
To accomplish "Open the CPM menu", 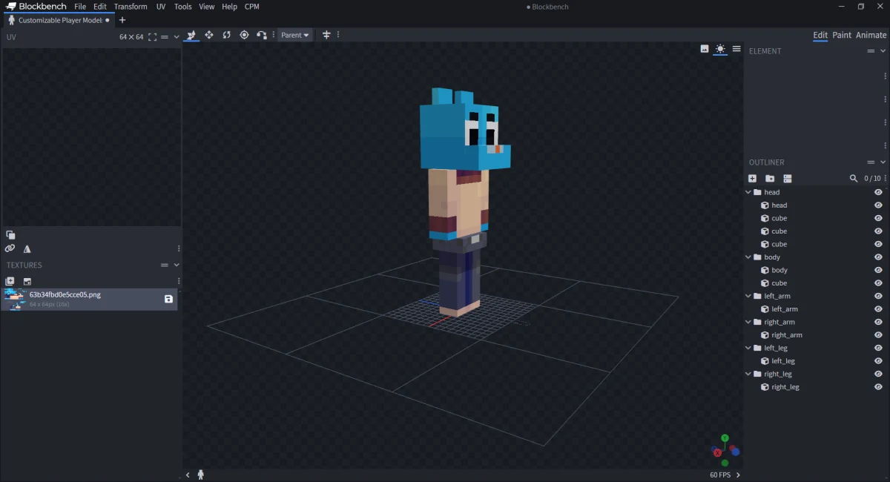I will [252, 7].
